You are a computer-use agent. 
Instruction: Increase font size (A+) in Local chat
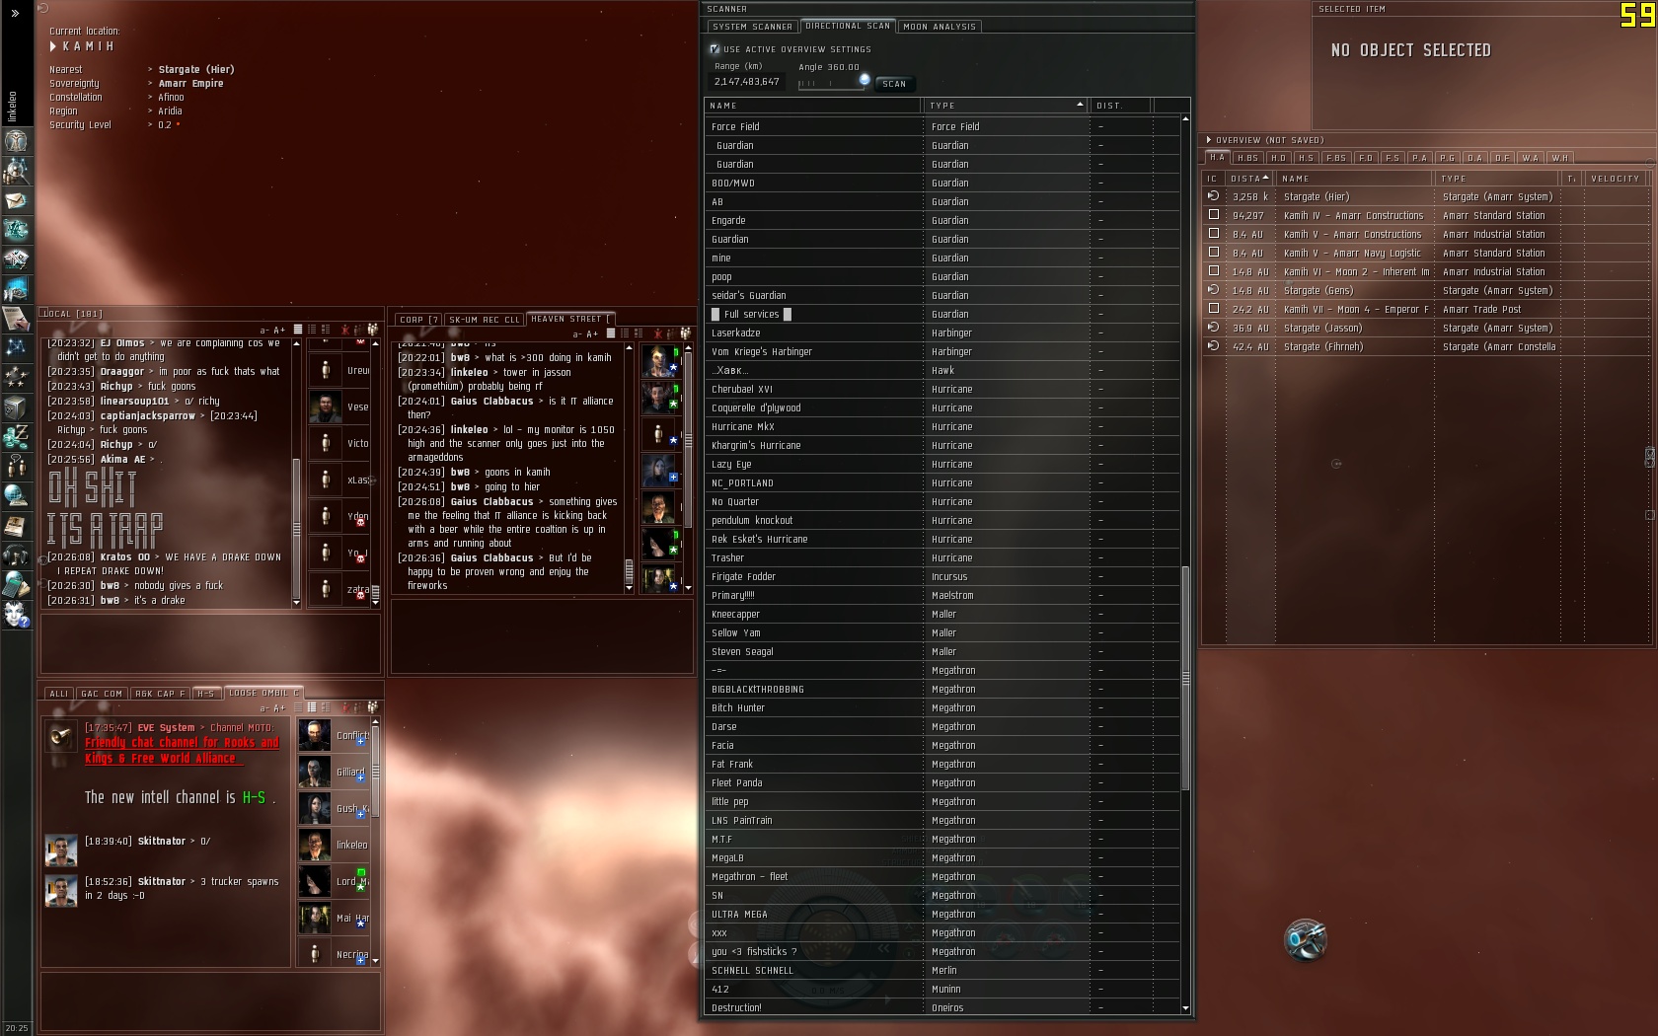coord(279,331)
